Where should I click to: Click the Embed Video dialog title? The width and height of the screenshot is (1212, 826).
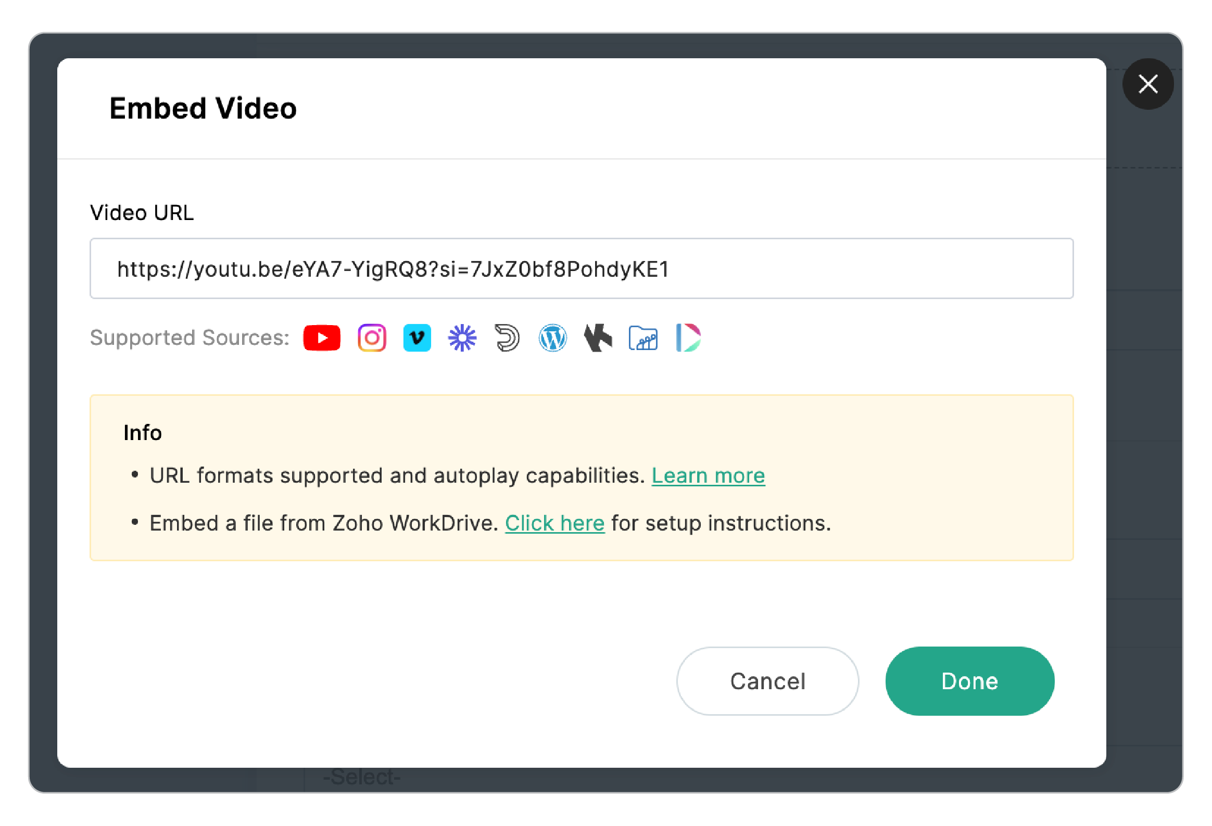pos(203,108)
